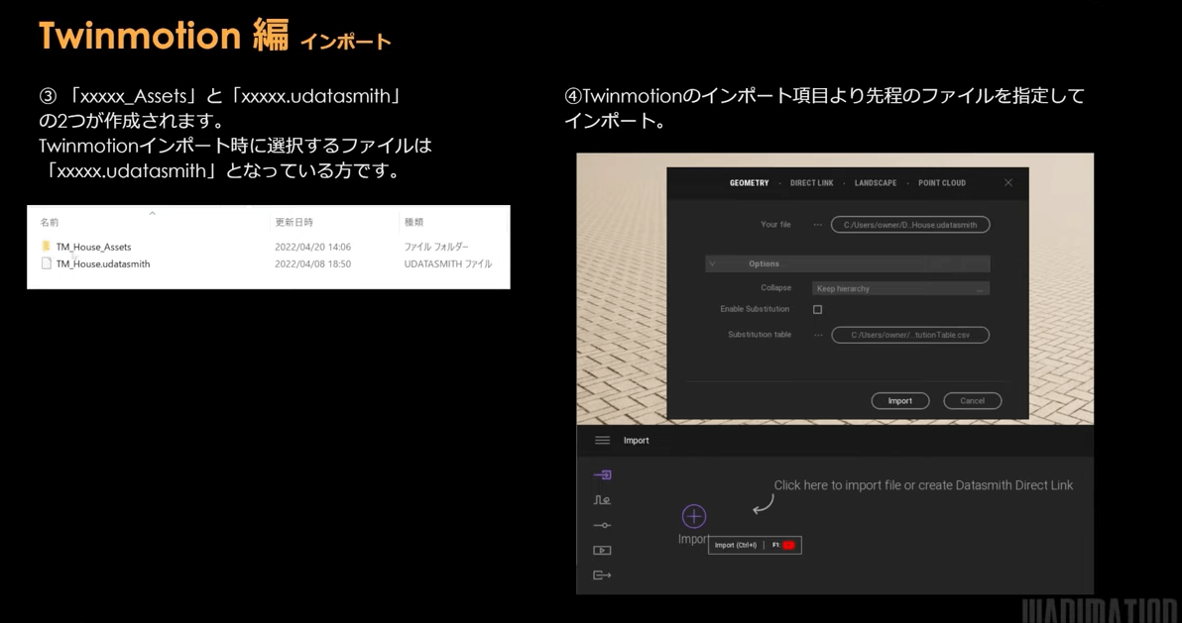Toggle the Enable Substitution checkbox
Image resolution: width=1182 pixels, height=623 pixels.
coord(817,310)
